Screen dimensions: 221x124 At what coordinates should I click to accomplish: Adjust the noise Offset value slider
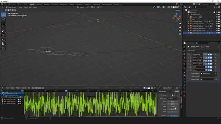click(x=173, y=106)
